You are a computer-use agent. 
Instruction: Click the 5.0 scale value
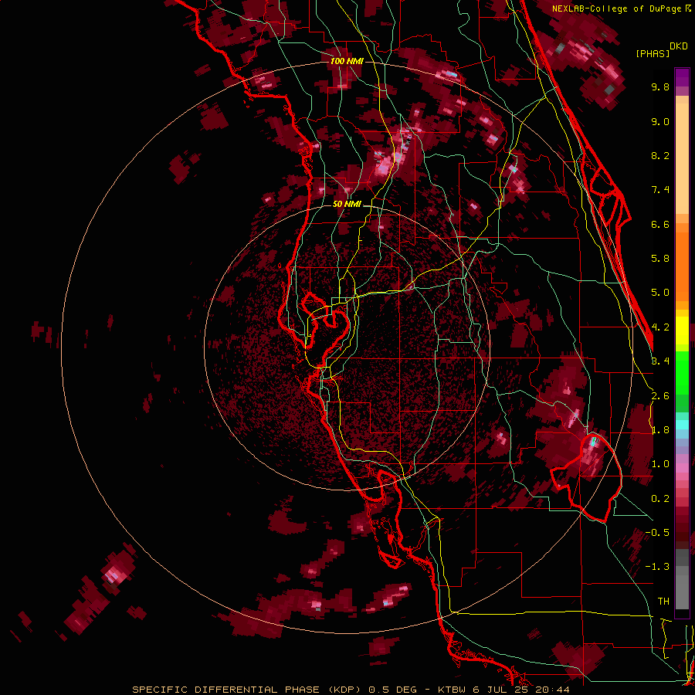(660, 293)
